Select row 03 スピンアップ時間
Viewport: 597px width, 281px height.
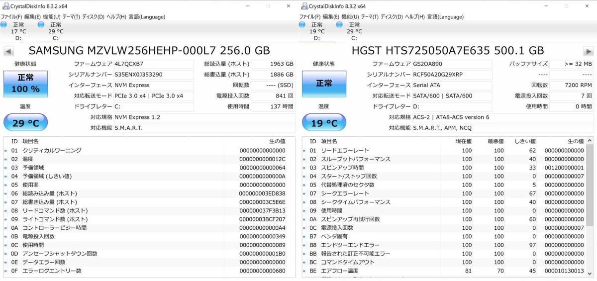coord(444,168)
